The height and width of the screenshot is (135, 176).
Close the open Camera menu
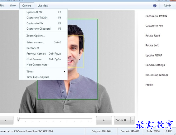point(26,6)
